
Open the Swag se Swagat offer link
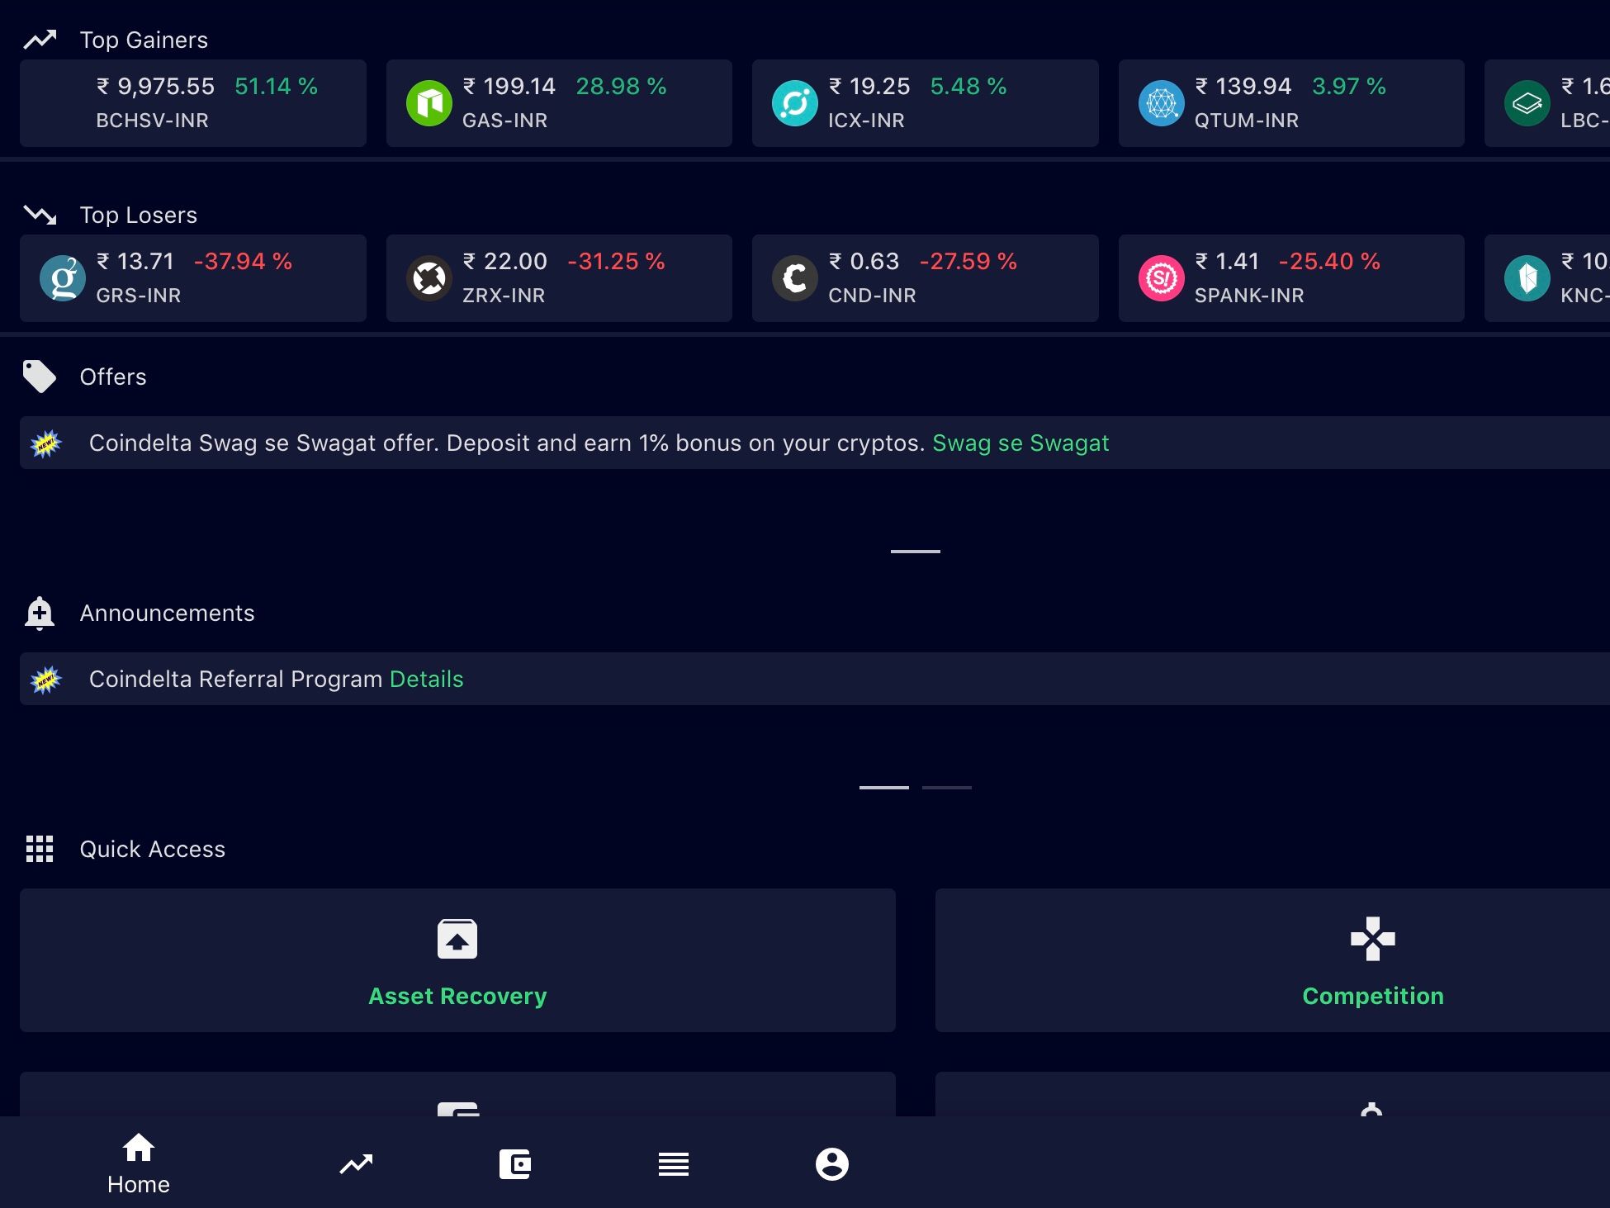1020,443
